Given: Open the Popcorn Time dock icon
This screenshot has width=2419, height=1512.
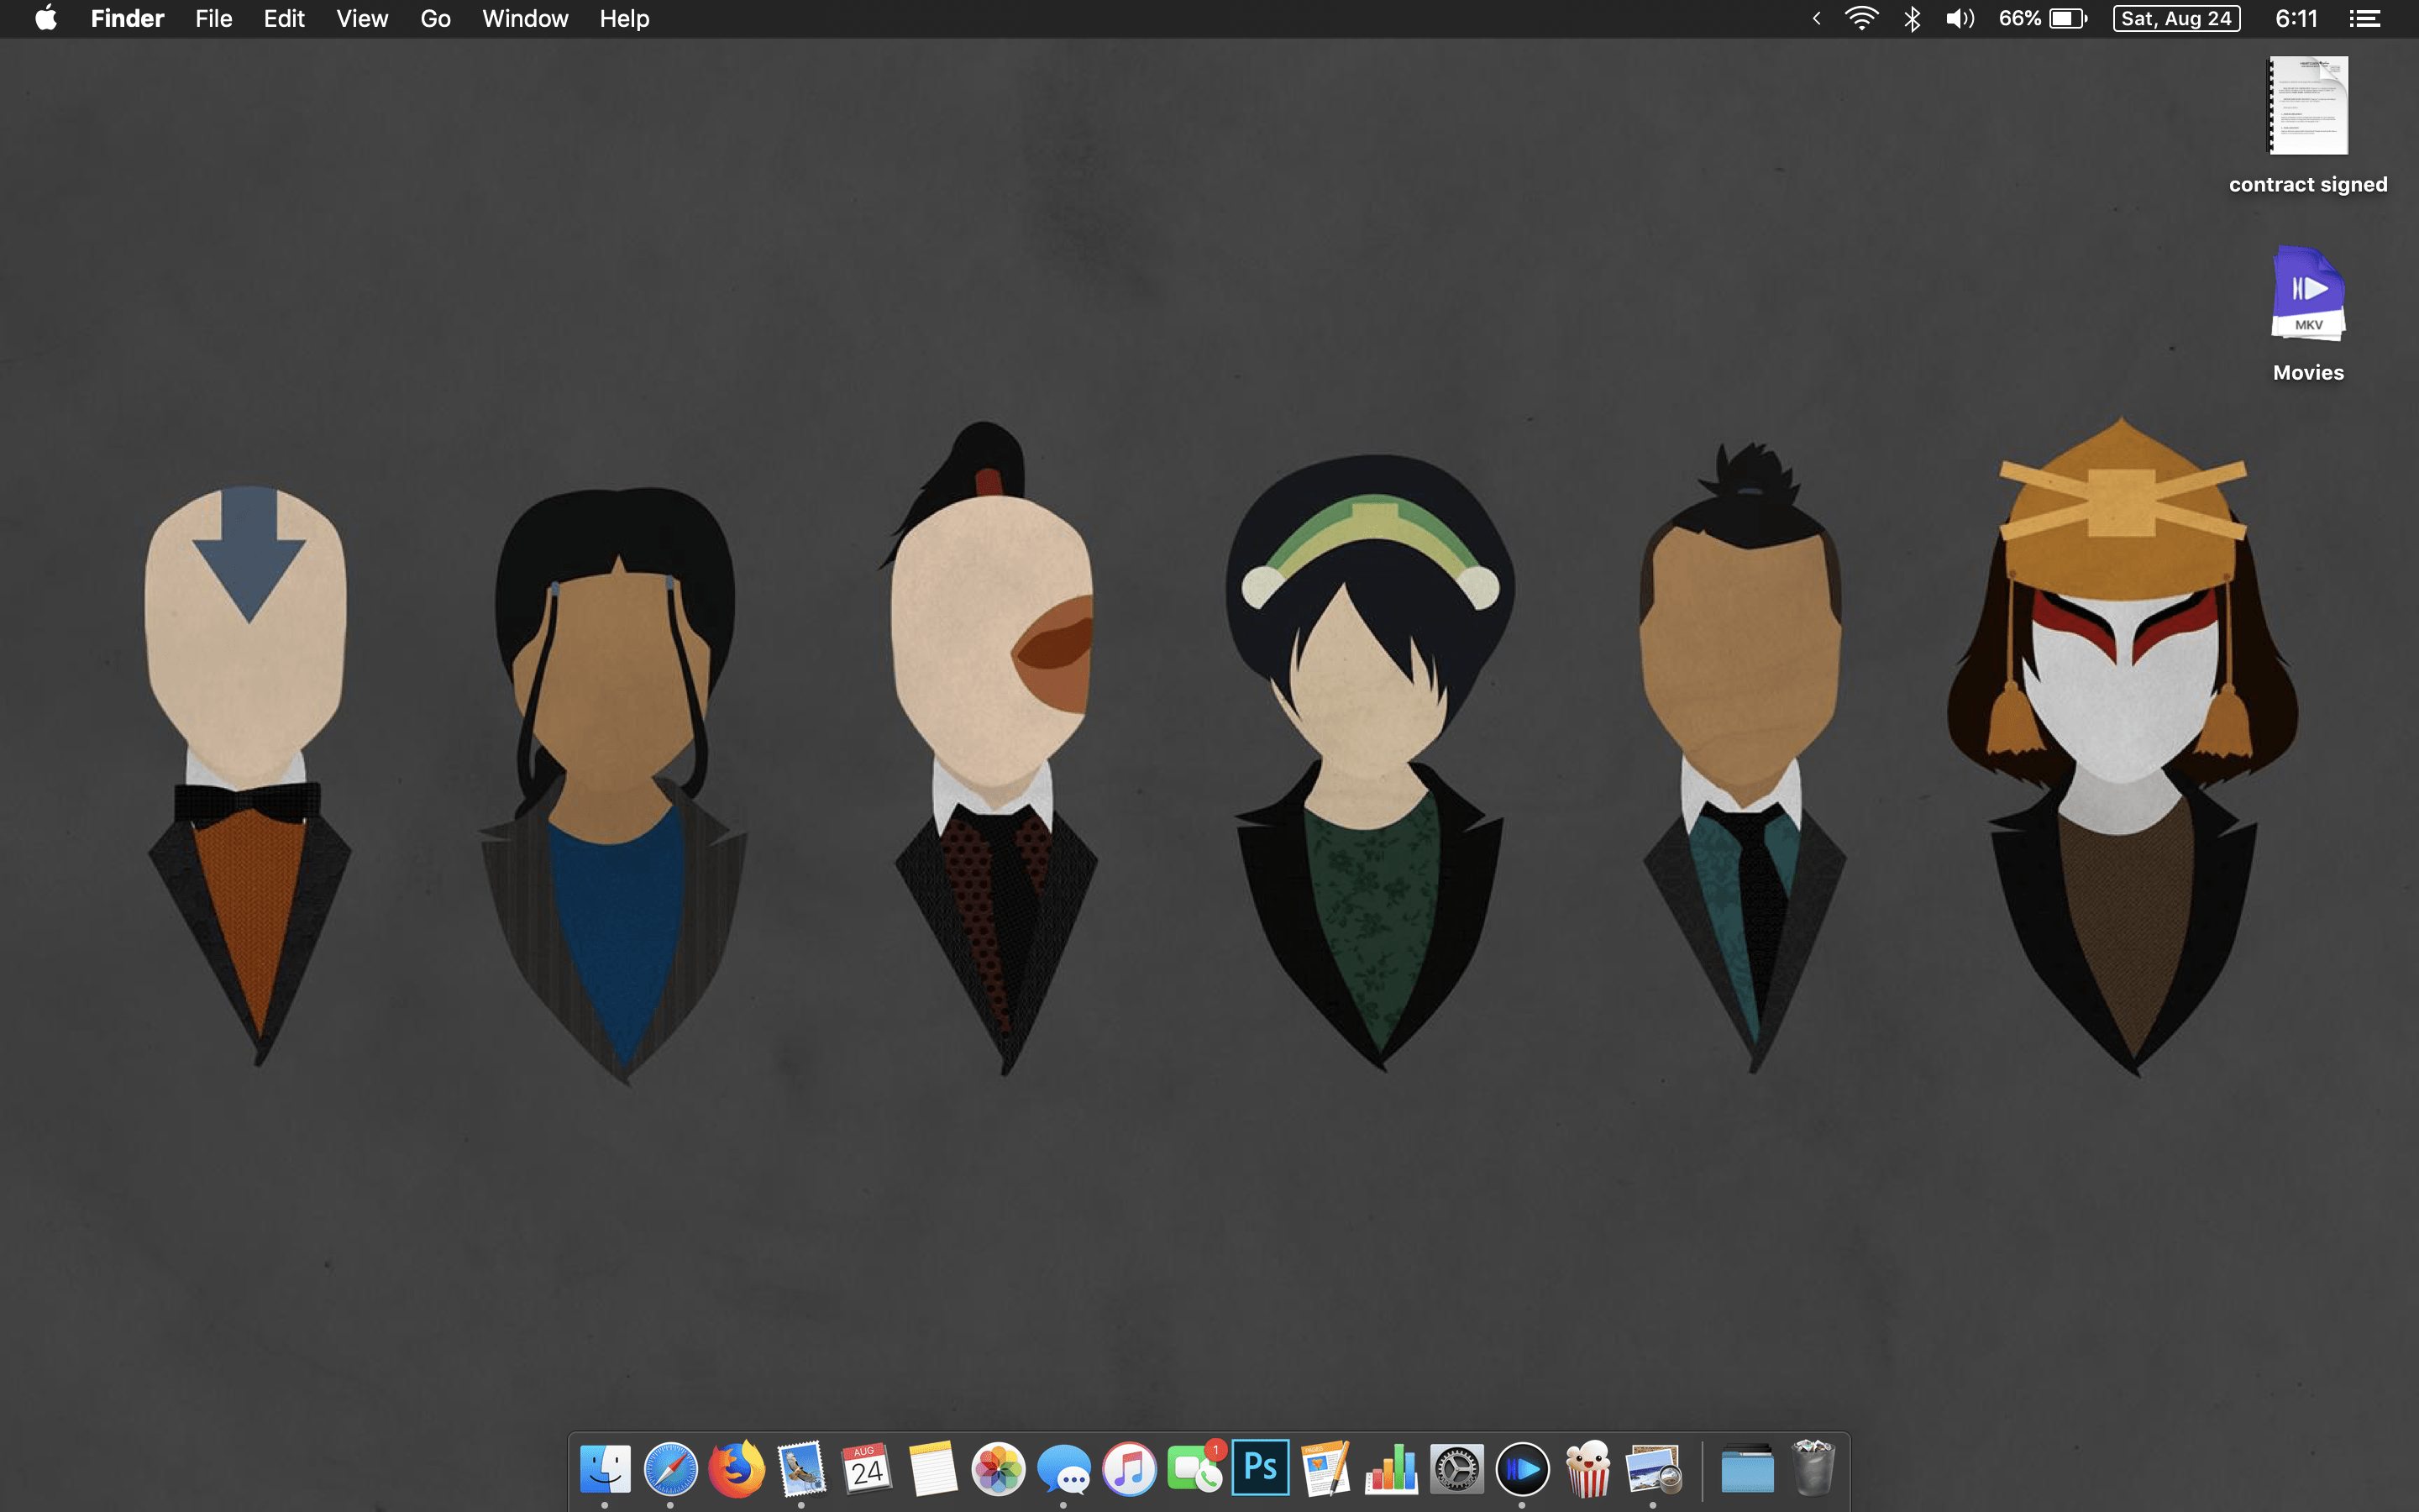Looking at the screenshot, I should 1587,1469.
